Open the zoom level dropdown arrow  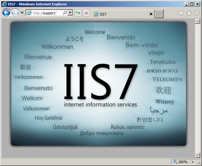click(x=192, y=162)
